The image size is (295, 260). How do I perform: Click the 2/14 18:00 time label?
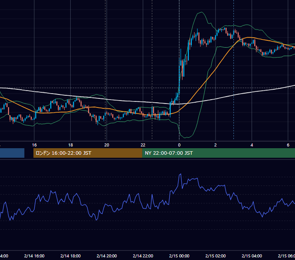(x=71, y=256)
